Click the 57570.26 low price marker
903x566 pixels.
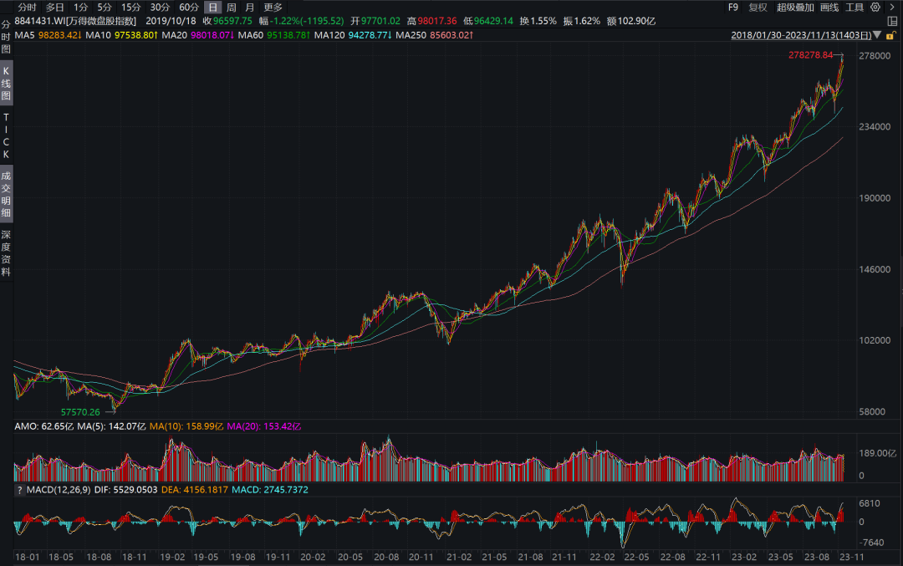pos(80,412)
